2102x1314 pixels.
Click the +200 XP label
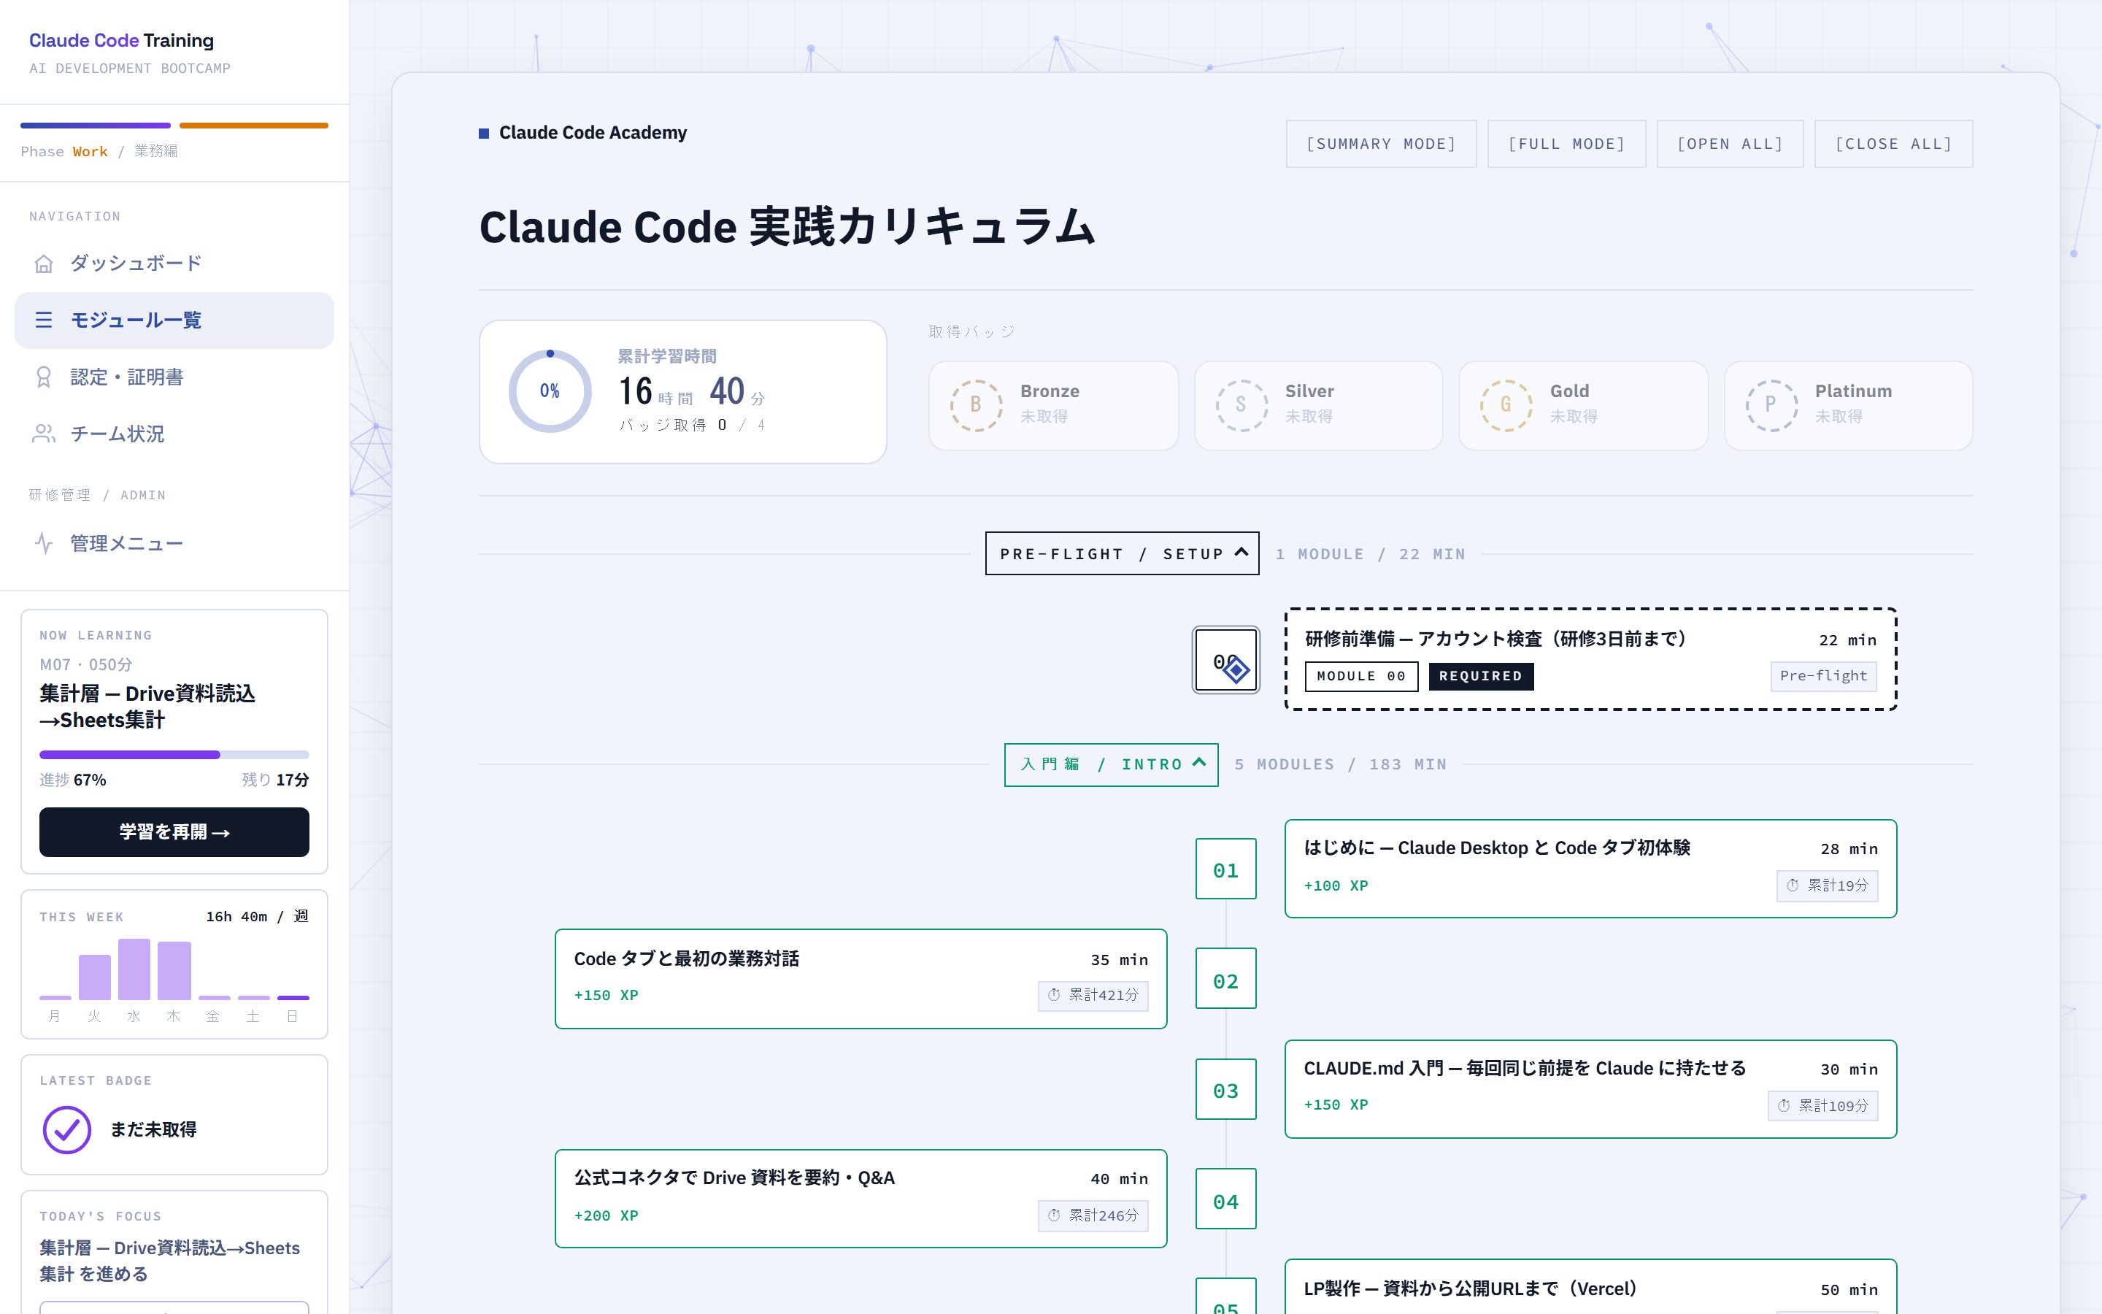607,1215
